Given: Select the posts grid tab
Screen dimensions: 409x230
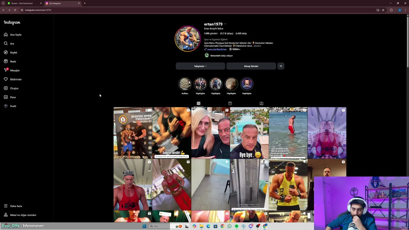Looking at the screenshot, I should coord(198,103).
